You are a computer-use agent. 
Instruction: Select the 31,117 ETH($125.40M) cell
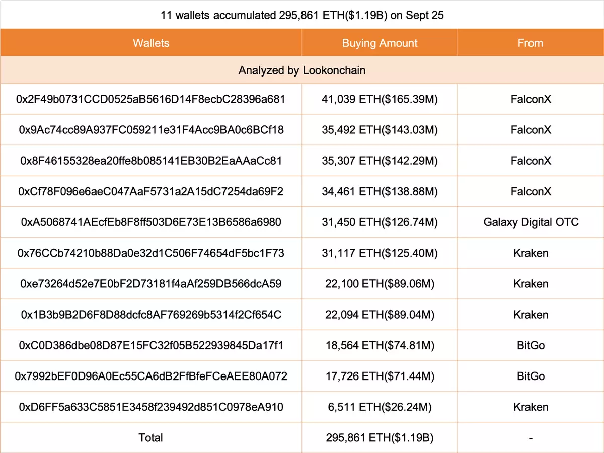(x=380, y=253)
